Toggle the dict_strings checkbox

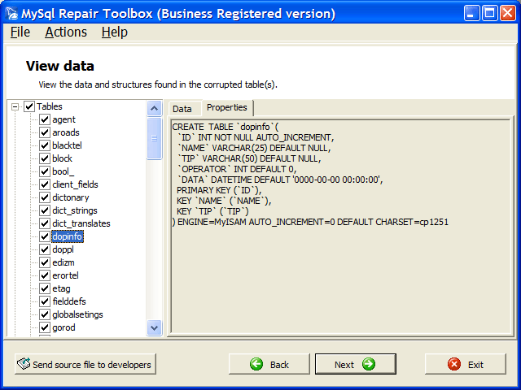[x=45, y=210]
